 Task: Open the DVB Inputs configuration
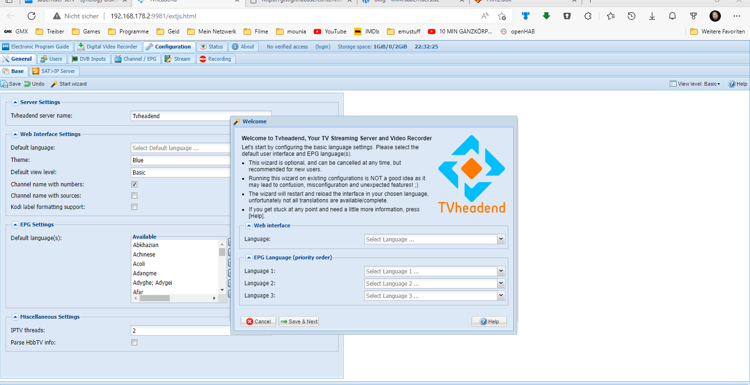tap(89, 59)
